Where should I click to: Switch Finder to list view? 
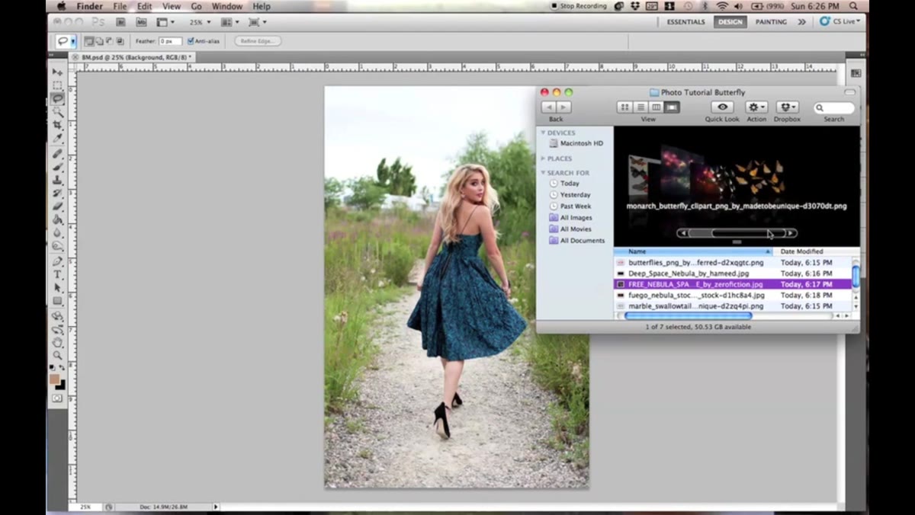coord(640,107)
